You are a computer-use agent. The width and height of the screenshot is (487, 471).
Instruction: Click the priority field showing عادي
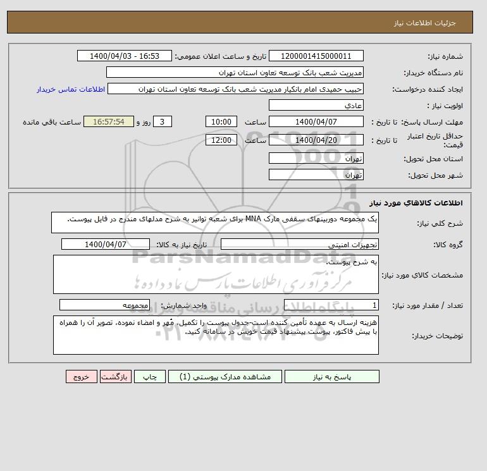[316, 105]
